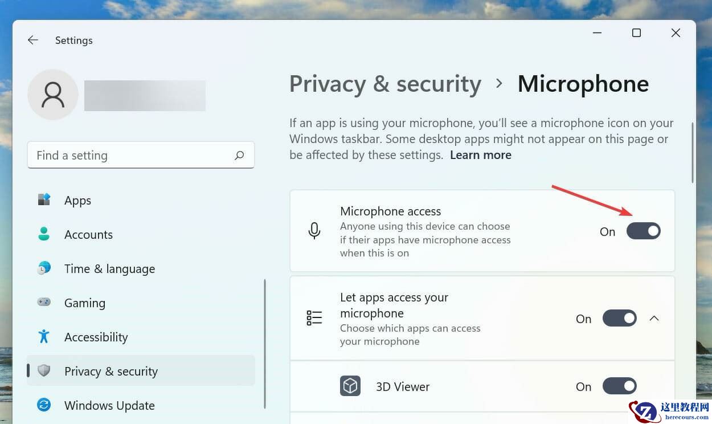The height and width of the screenshot is (424, 712).
Task: Collapse the Let apps access microphone section
Action: (654, 318)
